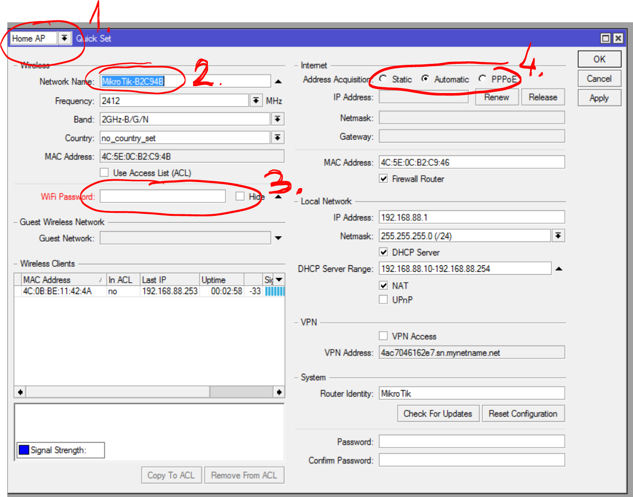The height and width of the screenshot is (497, 633).
Task: Click the table's left scroll arrow
Action: [x=20, y=392]
